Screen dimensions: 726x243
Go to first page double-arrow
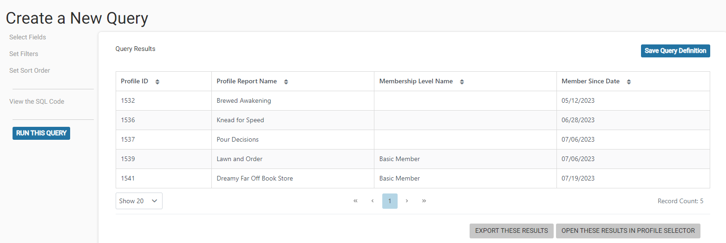click(x=355, y=201)
